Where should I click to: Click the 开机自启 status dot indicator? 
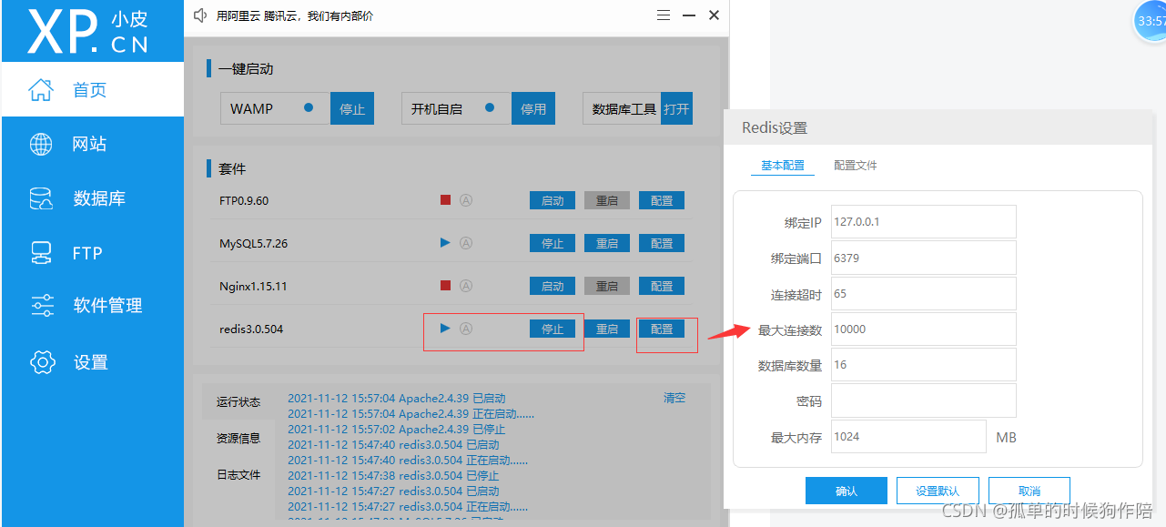[x=490, y=107]
